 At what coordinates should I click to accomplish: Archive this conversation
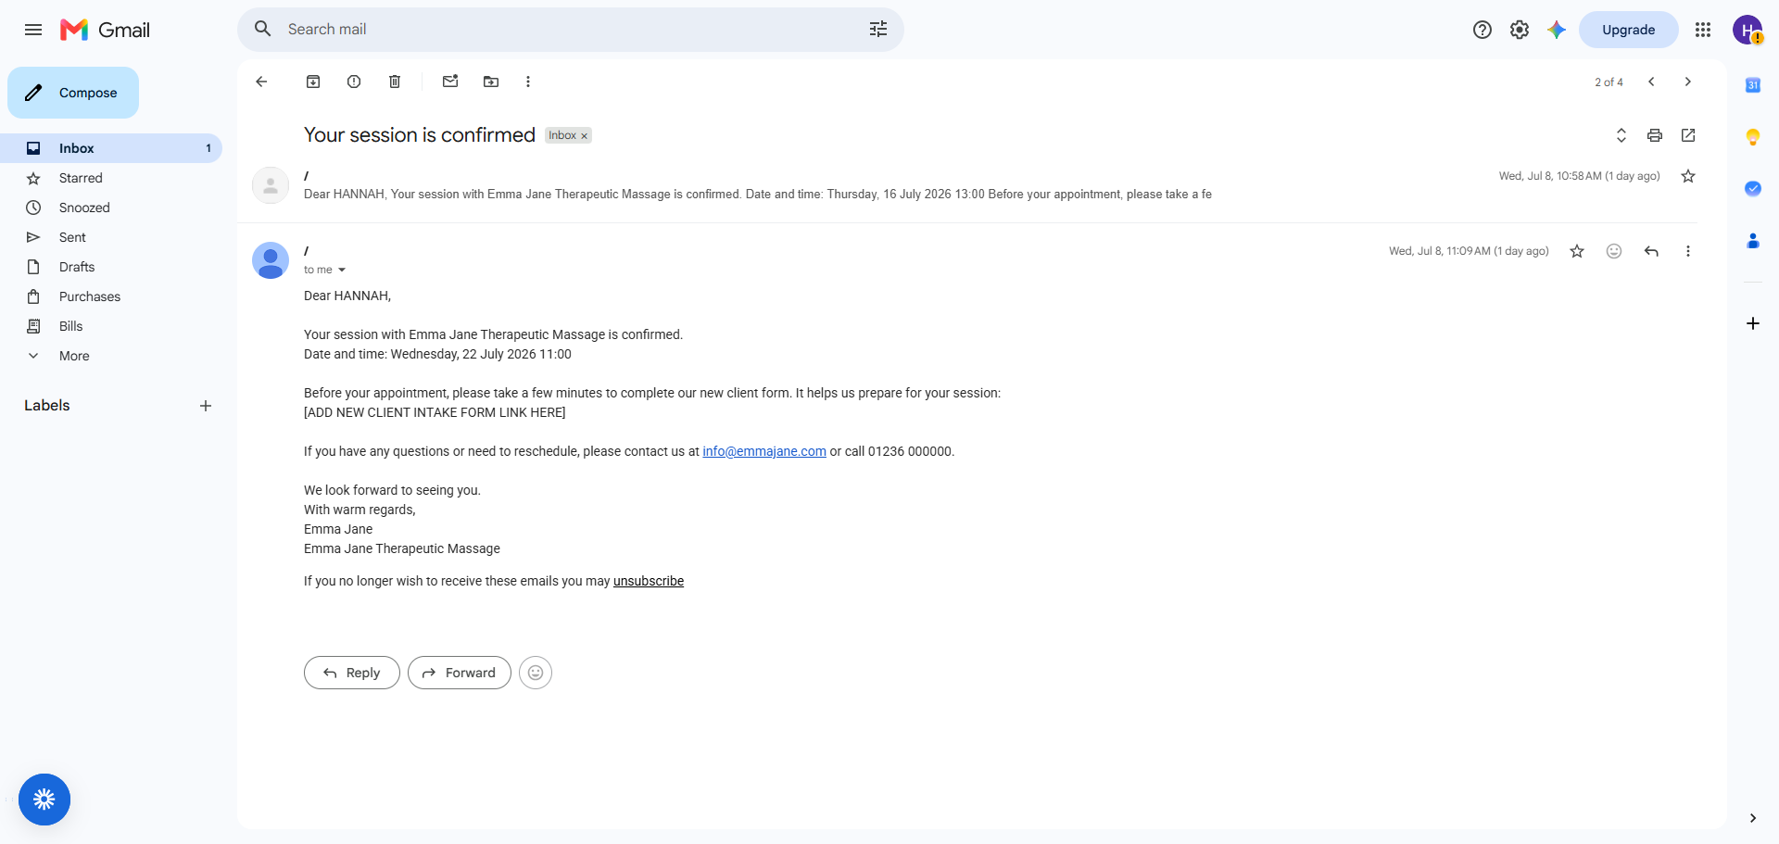pyautogui.click(x=313, y=82)
